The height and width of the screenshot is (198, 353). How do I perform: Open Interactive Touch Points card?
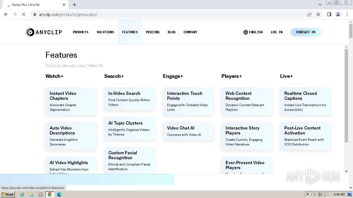[188, 101]
